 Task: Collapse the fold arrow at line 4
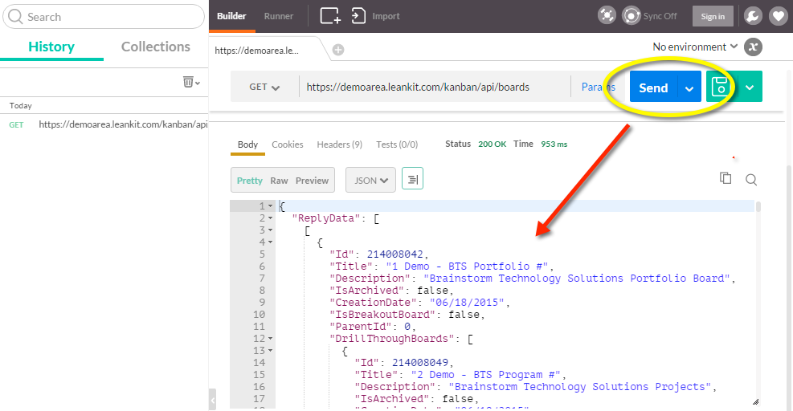pyautogui.click(x=271, y=242)
